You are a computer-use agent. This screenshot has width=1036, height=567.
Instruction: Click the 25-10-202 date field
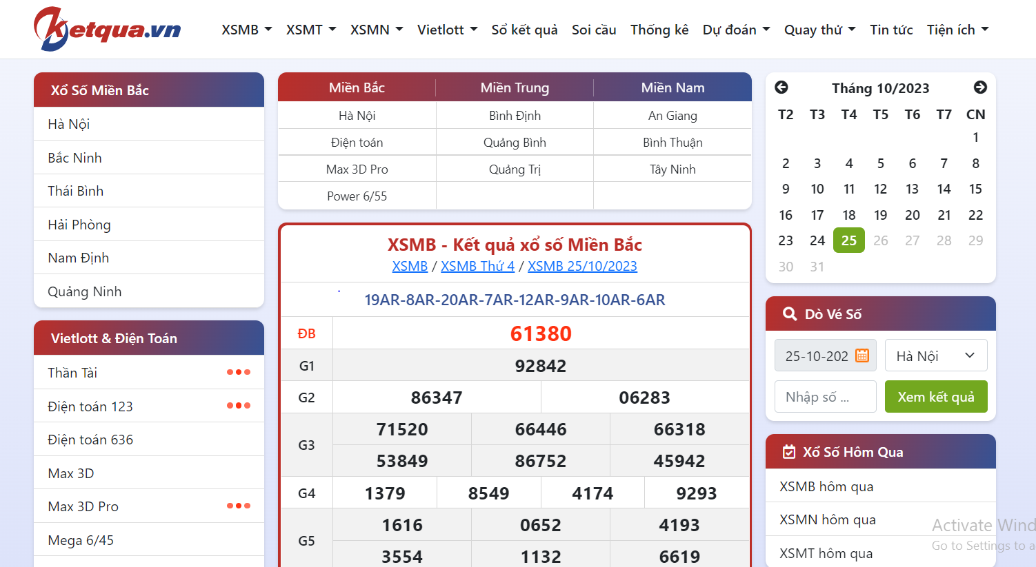pos(826,355)
